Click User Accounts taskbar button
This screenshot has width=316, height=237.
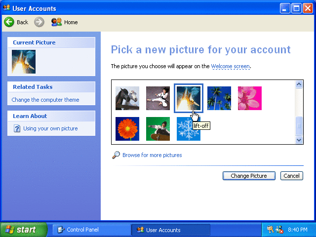[x=171, y=230]
